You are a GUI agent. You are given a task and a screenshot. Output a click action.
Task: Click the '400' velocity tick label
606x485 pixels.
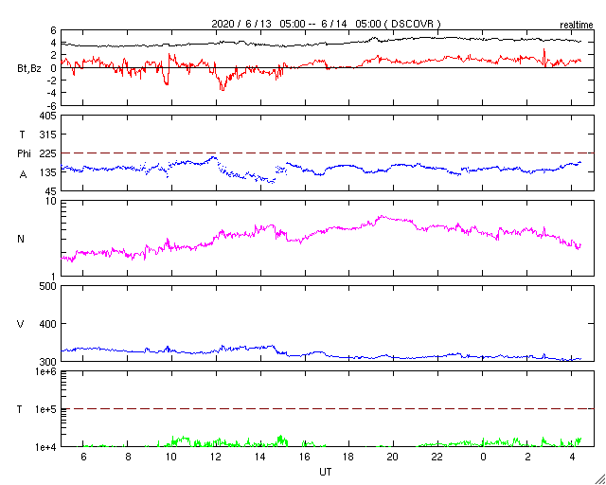[x=47, y=324]
